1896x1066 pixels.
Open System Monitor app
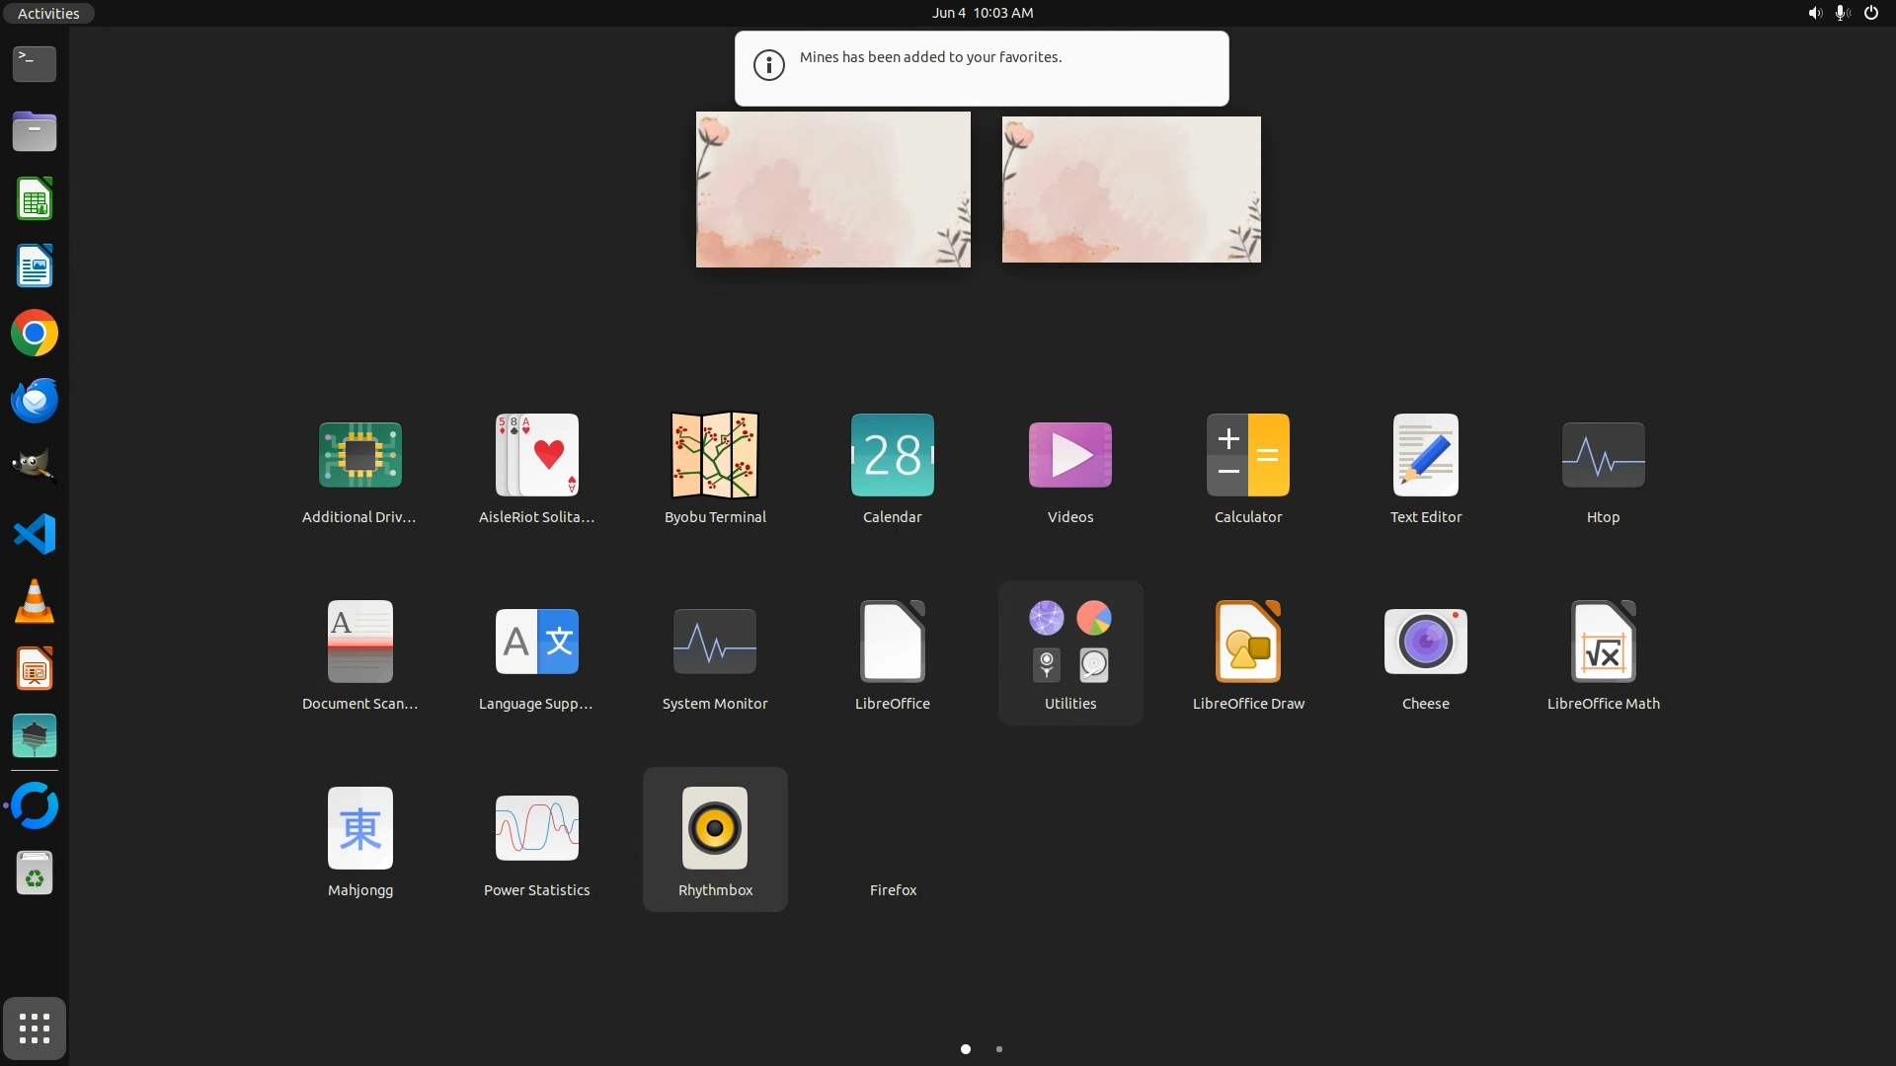(x=715, y=643)
